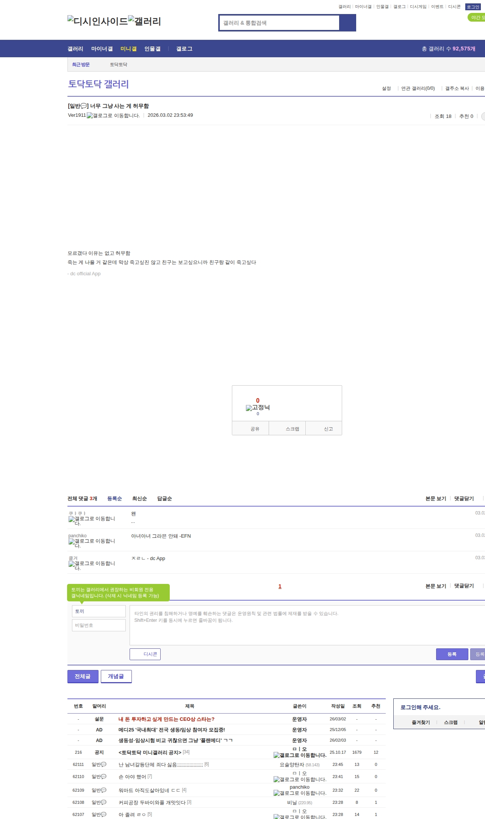Open Ver1911's 갤로그 icon in the post header

tap(113, 116)
